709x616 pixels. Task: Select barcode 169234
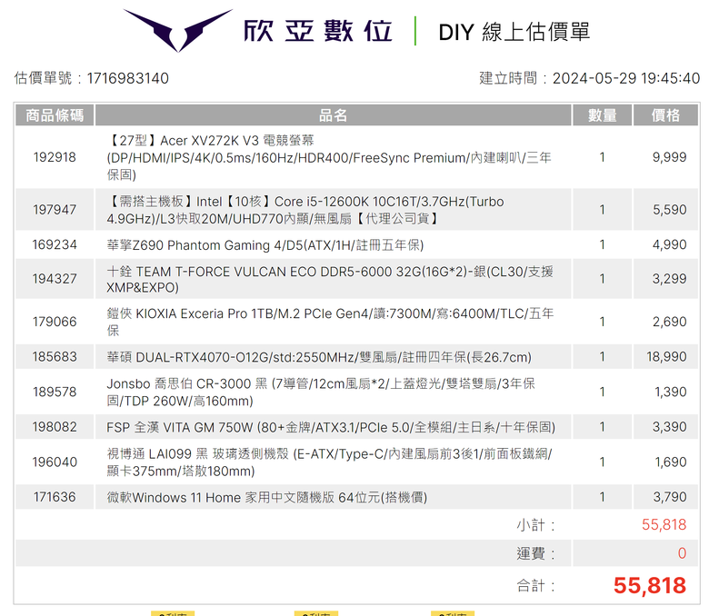55,244
